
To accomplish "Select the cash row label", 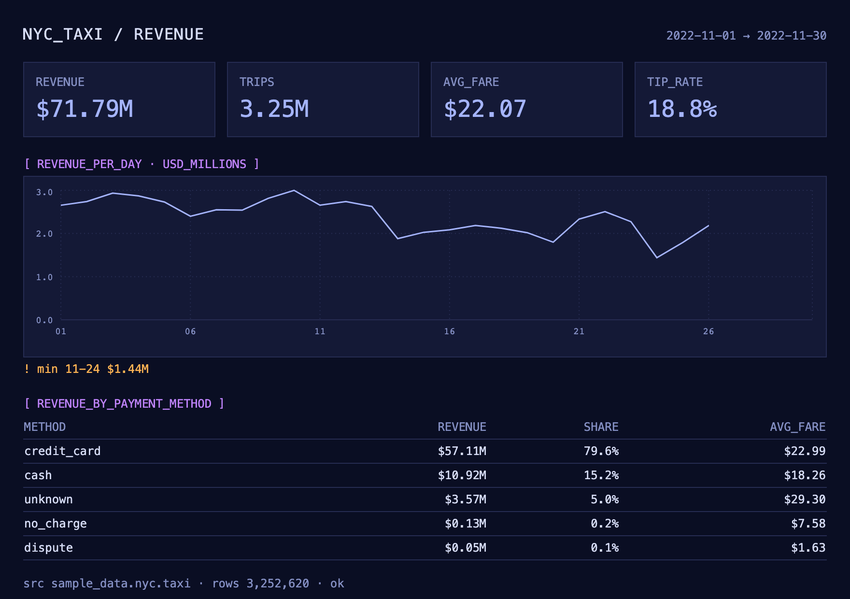I will pyautogui.click(x=38, y=475).
